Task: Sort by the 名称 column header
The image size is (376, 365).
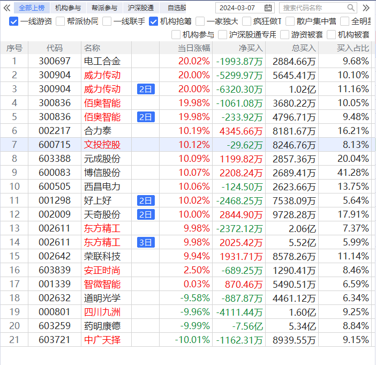Action: pyautogui.click(x=106, y=48)
